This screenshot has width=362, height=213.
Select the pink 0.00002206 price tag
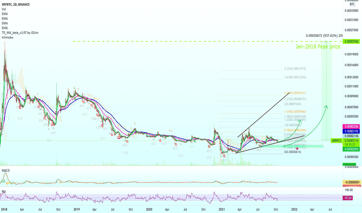tap(352, 127)
